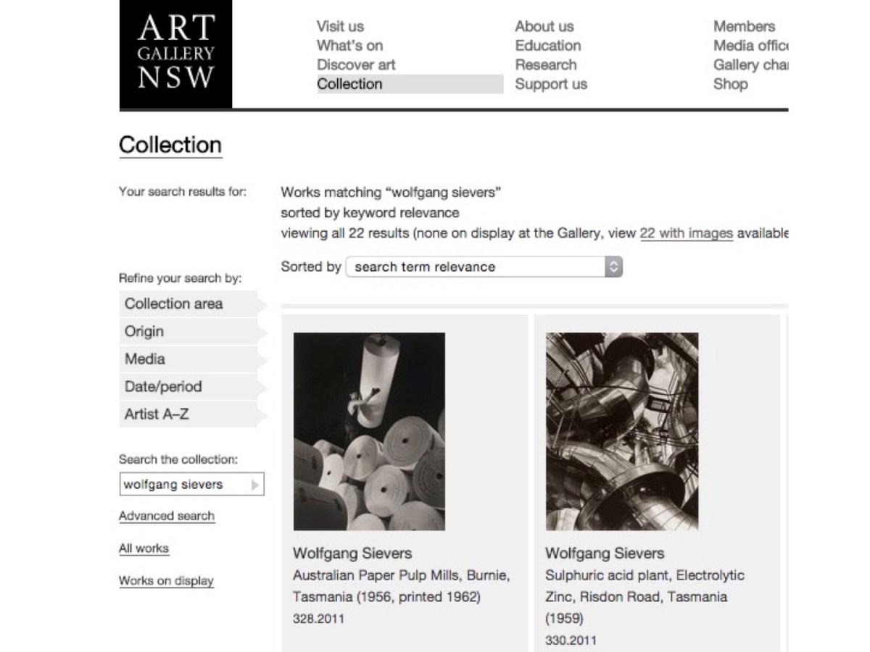Click the Art Gallery NSW logo
The width and height of the screenshot is (870, 652).
tap(175, 54)
